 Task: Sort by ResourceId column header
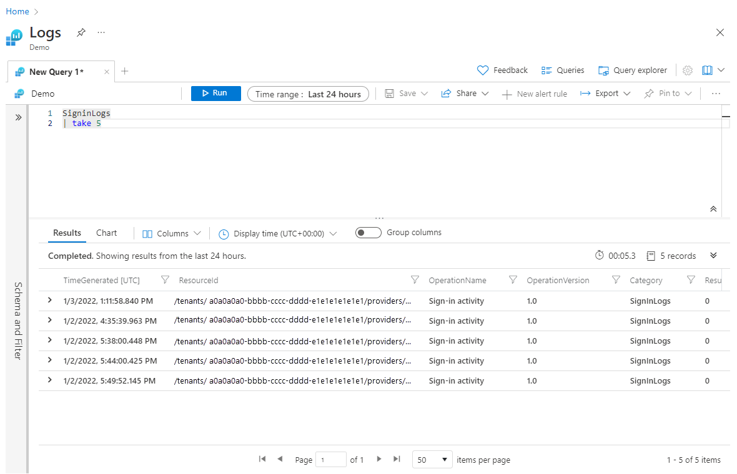(x=199, y=280)
